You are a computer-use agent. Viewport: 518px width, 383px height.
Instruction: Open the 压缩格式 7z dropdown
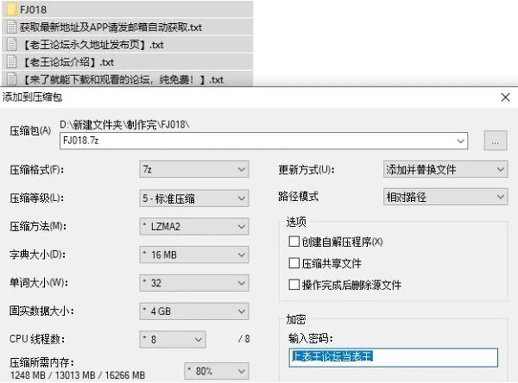click(194, 169)
